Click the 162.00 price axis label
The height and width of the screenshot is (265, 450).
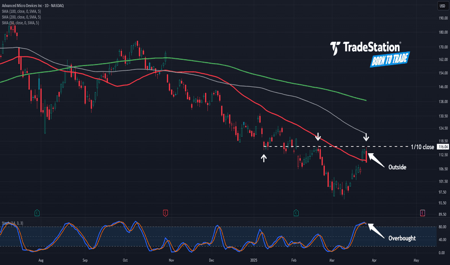[443, 60]
